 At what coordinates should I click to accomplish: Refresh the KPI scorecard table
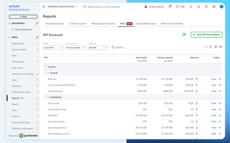[x=210, y=47]
